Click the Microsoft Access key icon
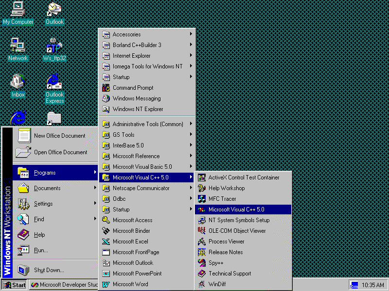The image size is (389, 291). point(106,220)
